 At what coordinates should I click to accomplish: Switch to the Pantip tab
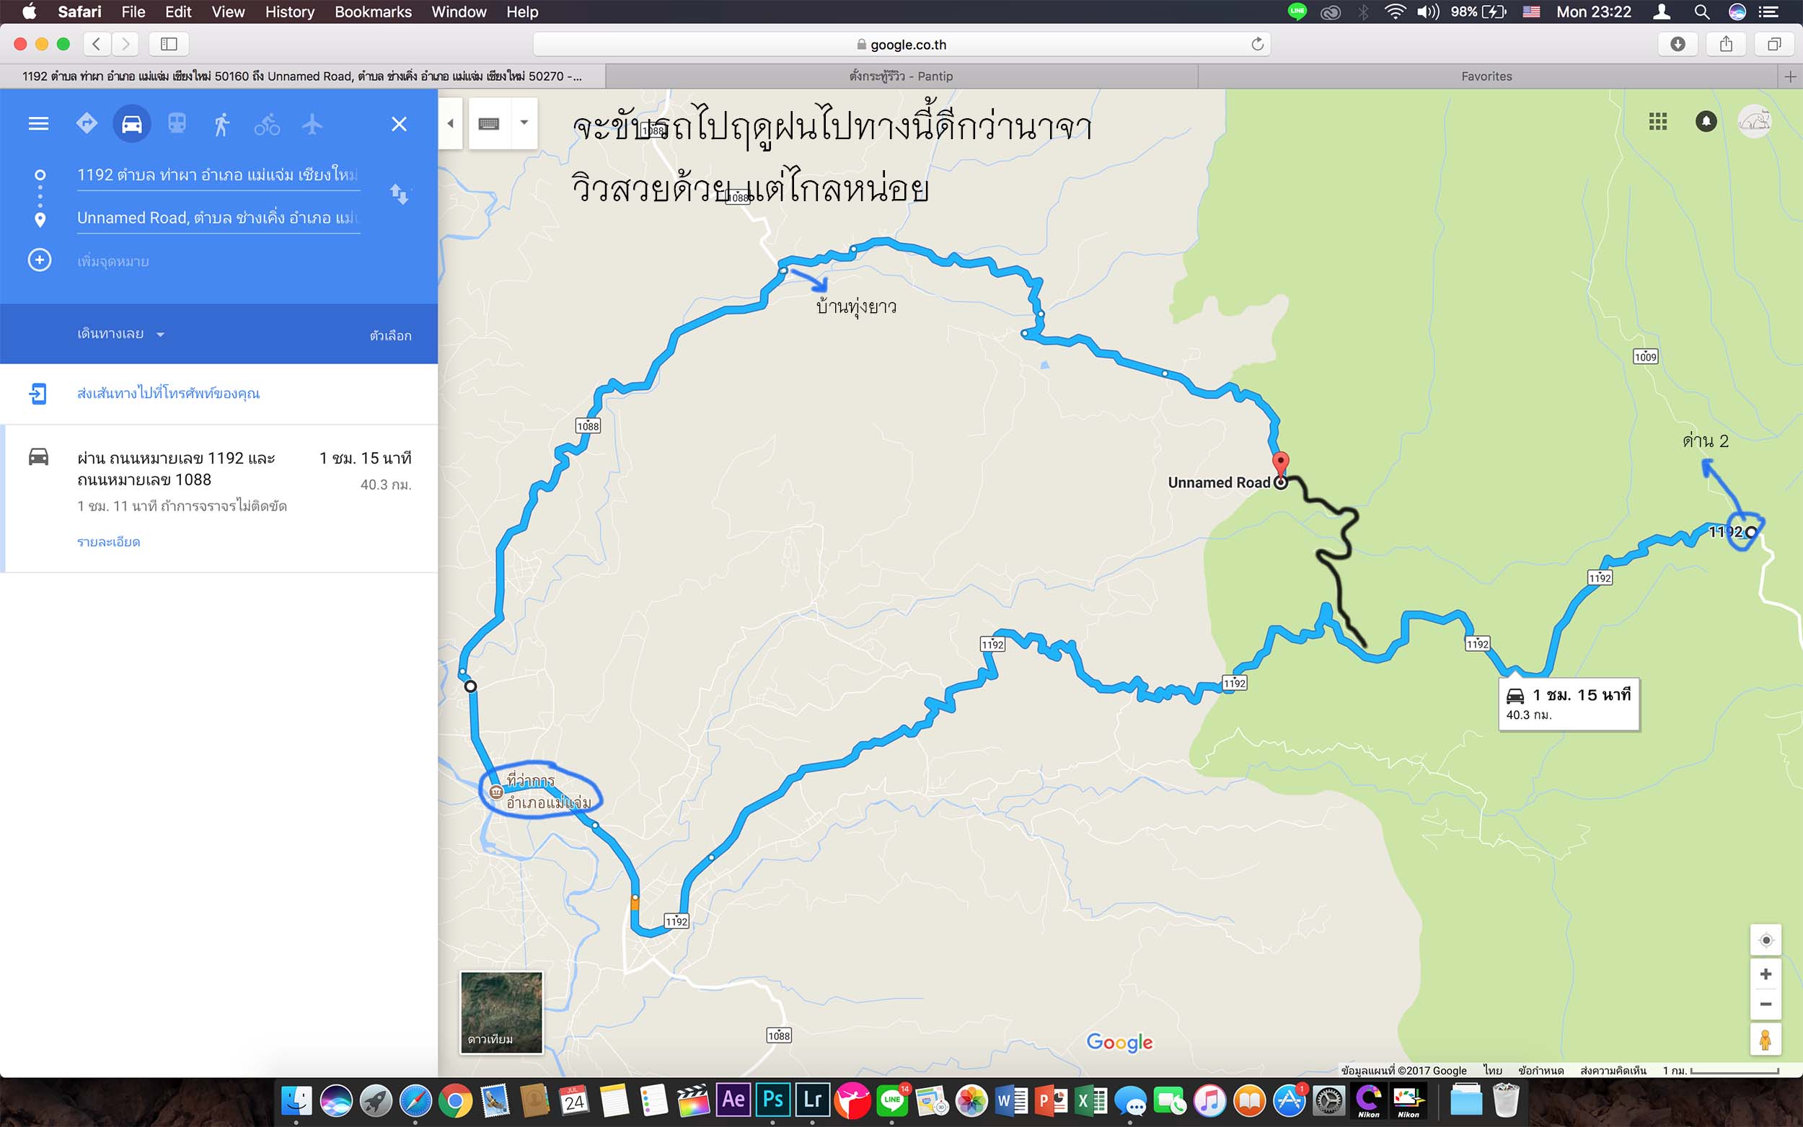tap(901, 76)
